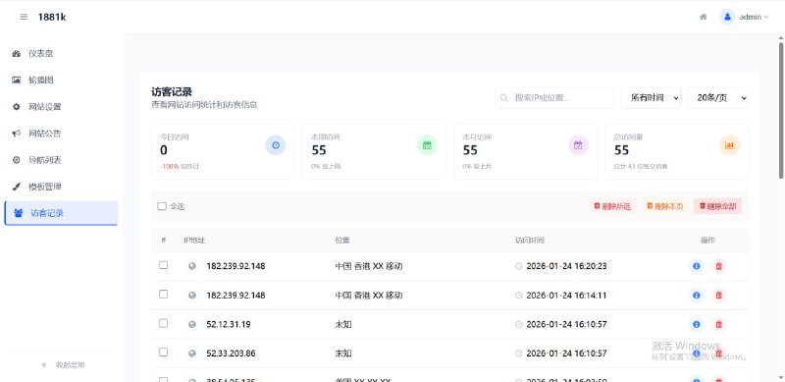This screenshot has height=382, width=785.
Task: Open the admin avatar icon
Action: [727, 17]
